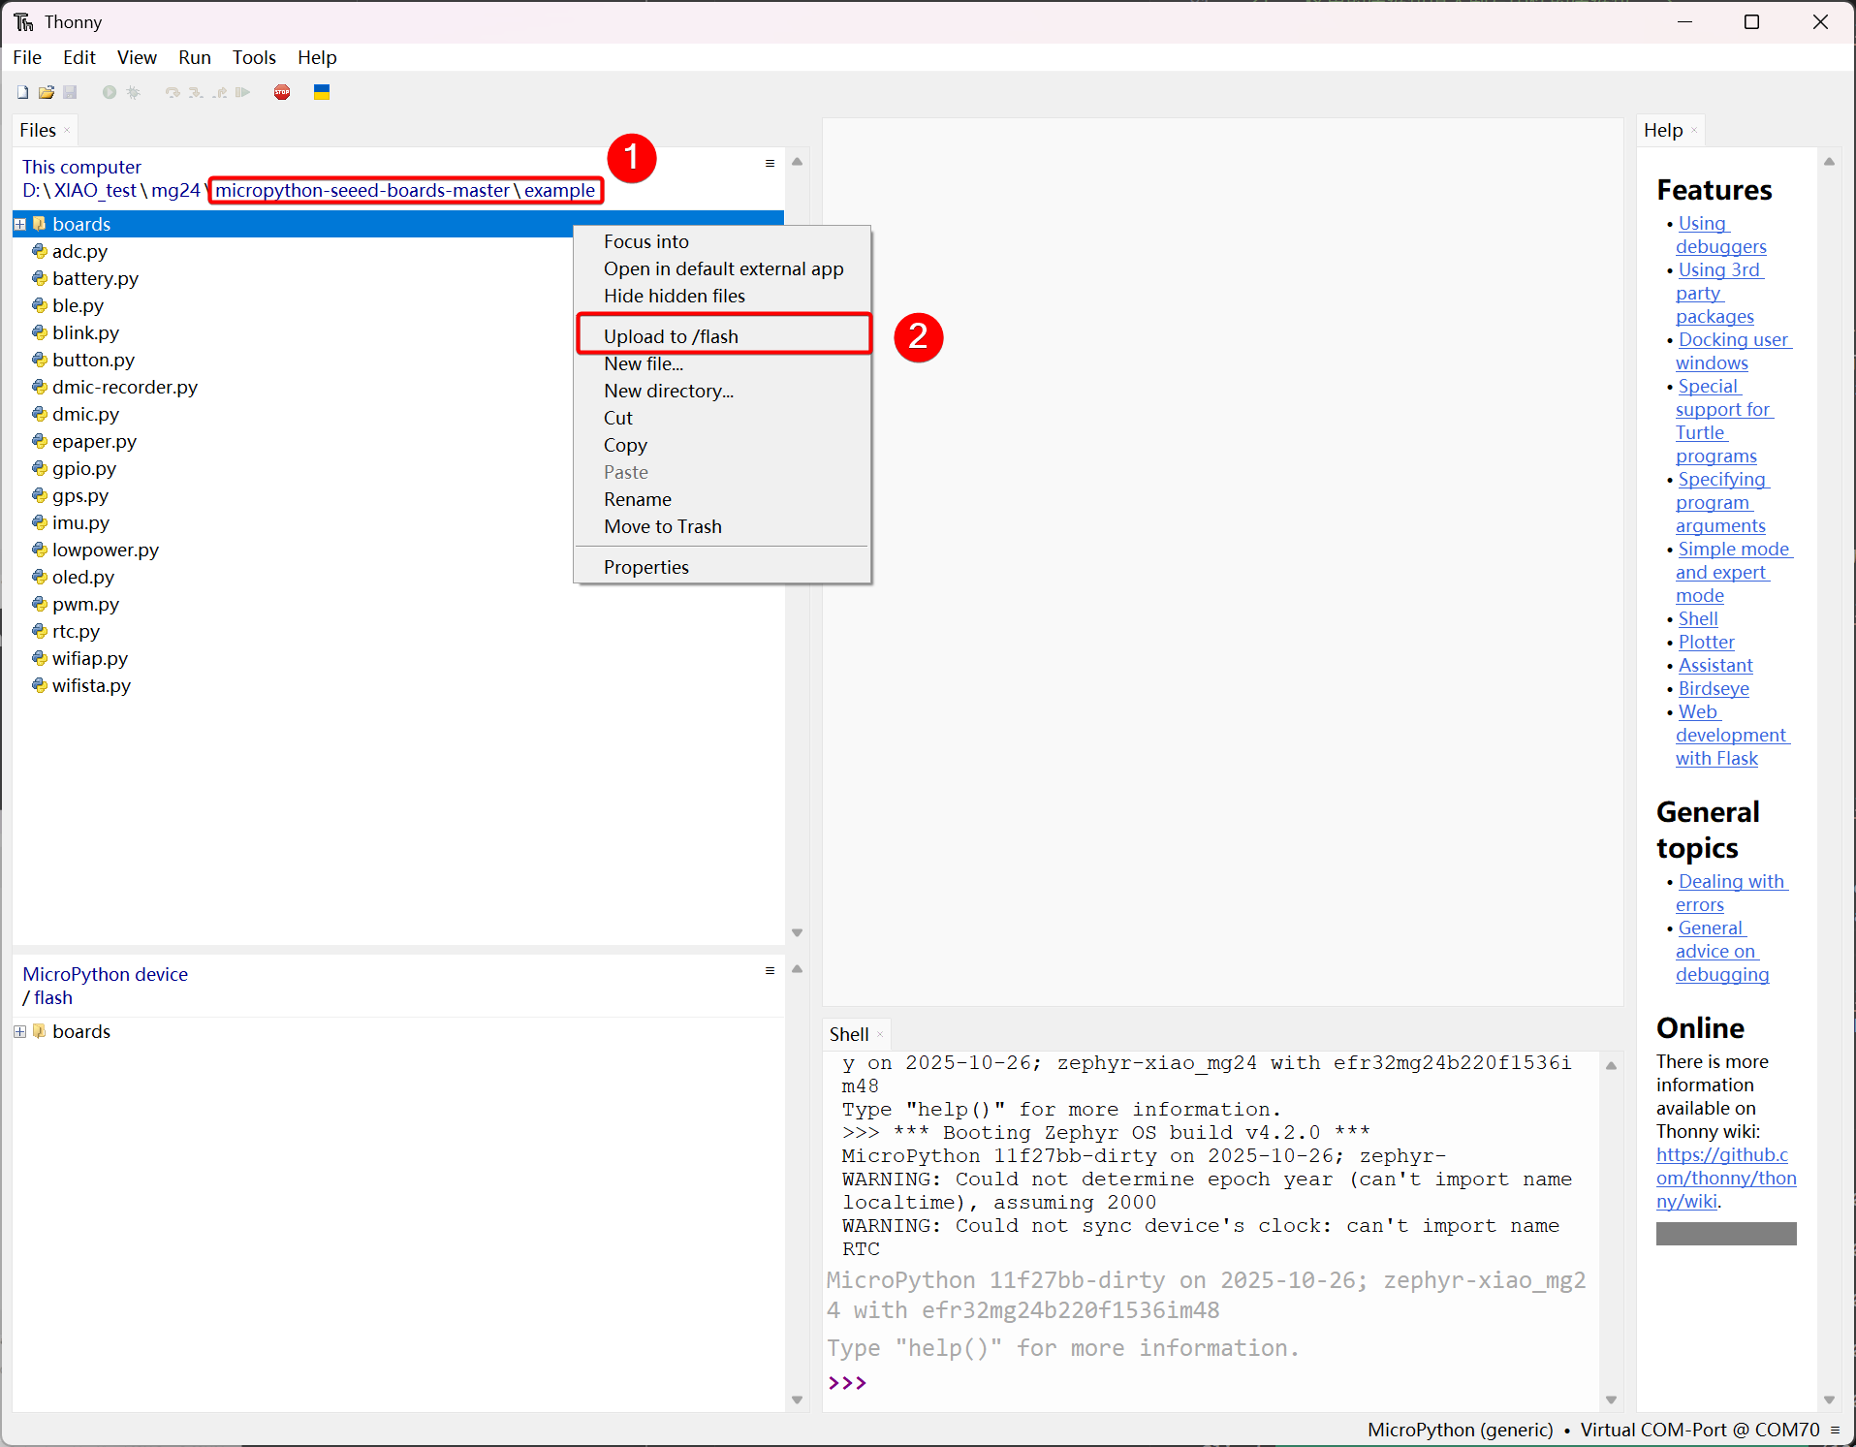Close the Shell tab
1856x1447 pixels.
tap(880, 1035)
